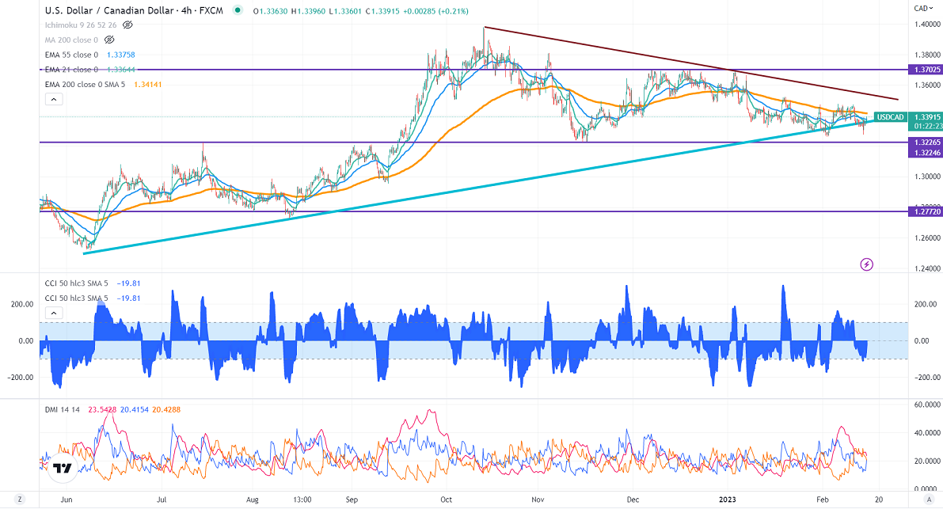Show the hidden Ichimoku indicator via eye icon
Image resolution: width=943 pixels, height=513 pixels.
(x=127, y=25)
